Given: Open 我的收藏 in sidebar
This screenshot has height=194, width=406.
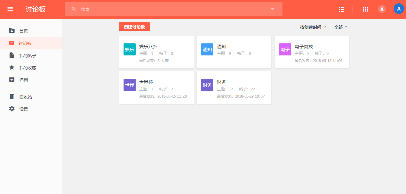Looking at the screenshot, I should [27, 68].
